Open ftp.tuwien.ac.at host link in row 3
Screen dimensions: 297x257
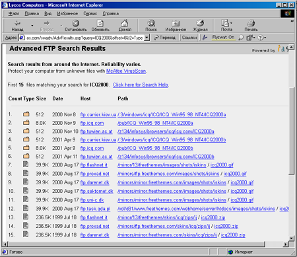[x=96, y=131]
